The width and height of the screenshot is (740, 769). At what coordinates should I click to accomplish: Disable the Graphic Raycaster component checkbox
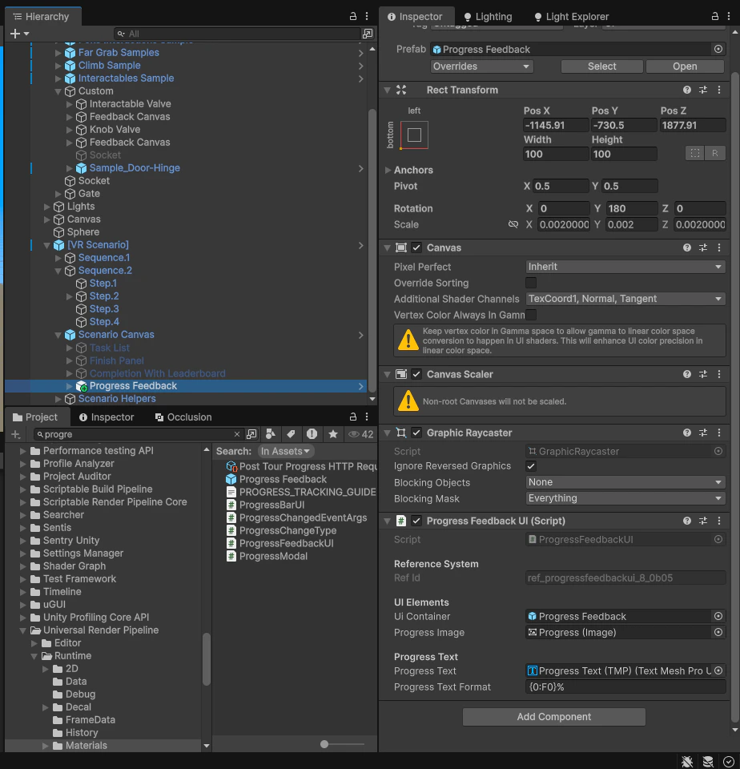(x=416, y=433)
